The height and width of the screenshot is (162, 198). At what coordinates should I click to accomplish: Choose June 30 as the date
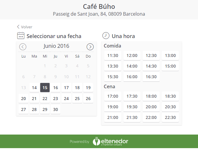(x=56, y=109)
